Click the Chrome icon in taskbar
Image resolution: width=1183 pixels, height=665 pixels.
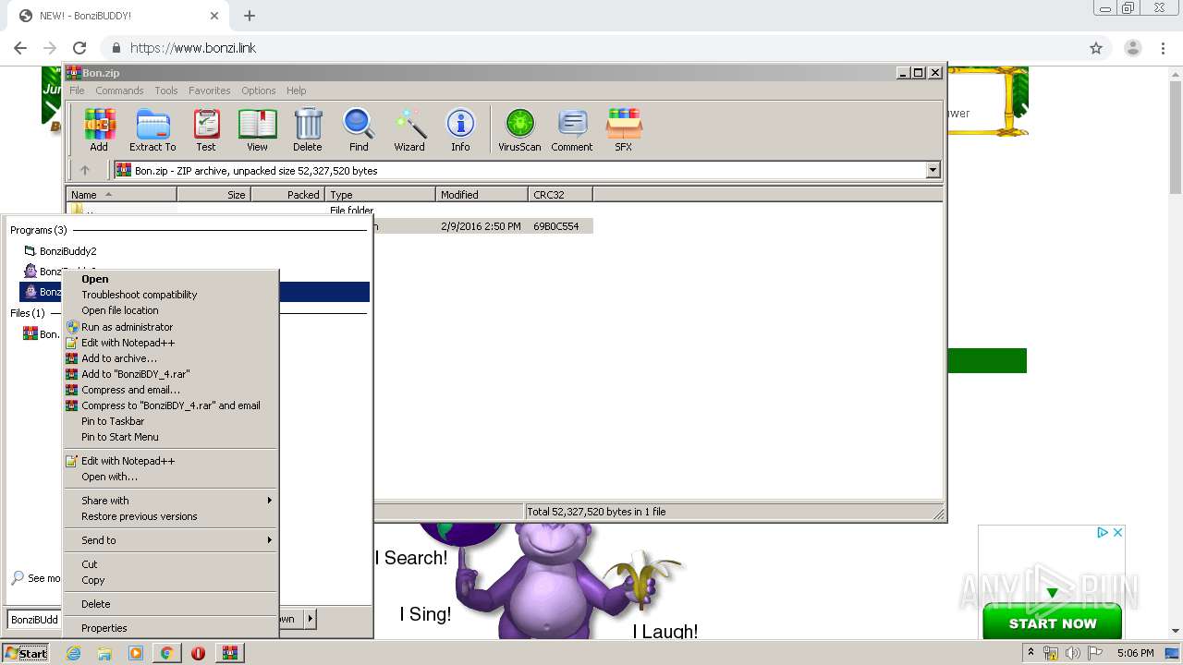pos(166,653)
